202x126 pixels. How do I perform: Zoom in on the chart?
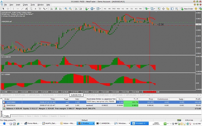(x=66, y=9)
